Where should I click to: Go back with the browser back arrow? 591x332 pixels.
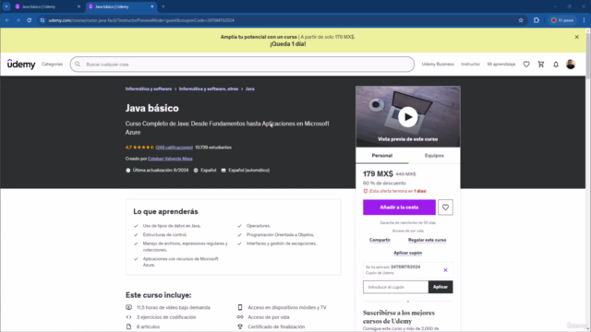tap(7, 20)
